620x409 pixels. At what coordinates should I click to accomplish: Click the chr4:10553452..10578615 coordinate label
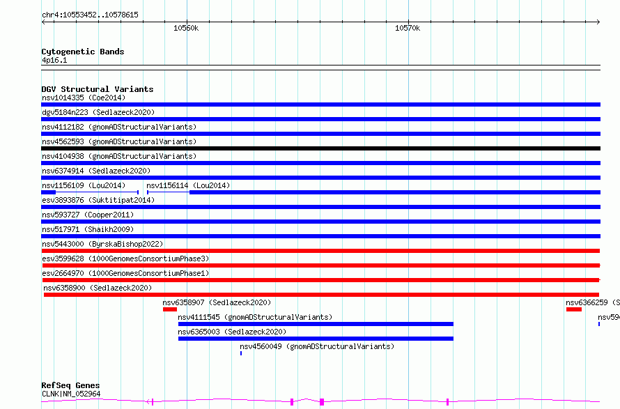(x=90, y=15)
